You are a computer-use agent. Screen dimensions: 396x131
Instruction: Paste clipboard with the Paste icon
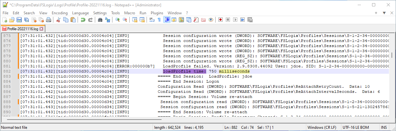click(73, 20)
